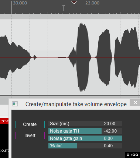
Task: Close the take volume envelope window
Action: [135, 102]
